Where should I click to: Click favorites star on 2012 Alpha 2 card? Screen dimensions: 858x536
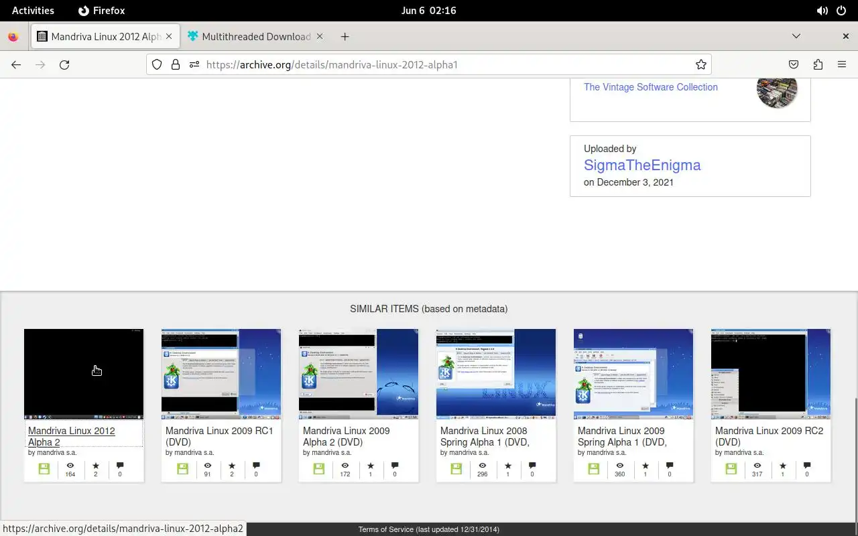(95, 465)
